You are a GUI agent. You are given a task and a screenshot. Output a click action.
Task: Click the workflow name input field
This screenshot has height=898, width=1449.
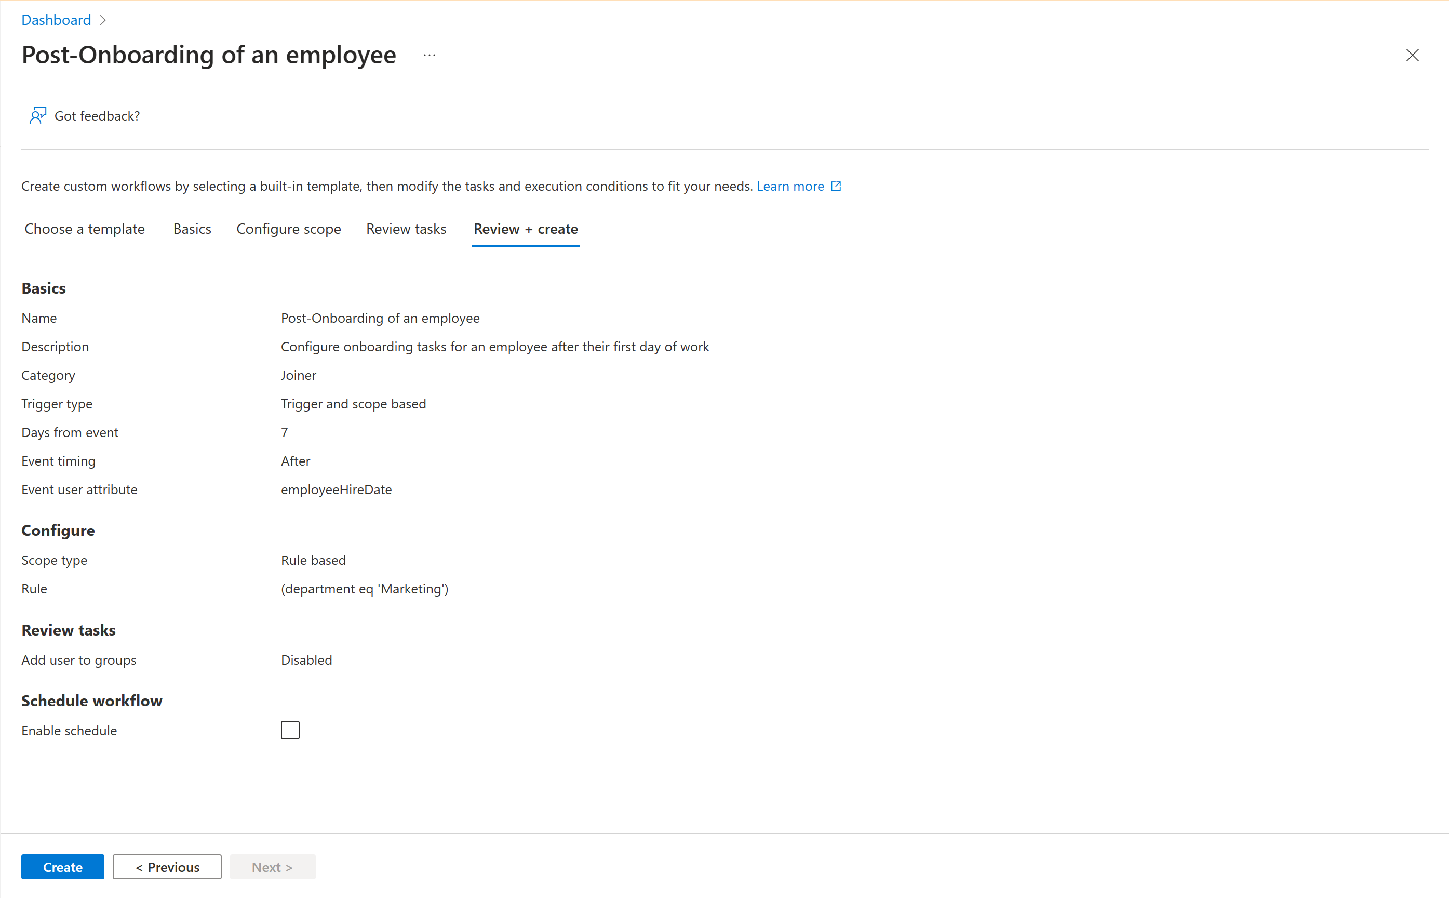pyautogui.click(x=380, y=318)
